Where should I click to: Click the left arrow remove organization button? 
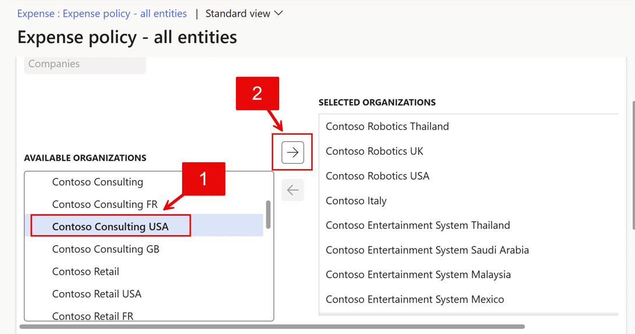[x=292, y=190]
